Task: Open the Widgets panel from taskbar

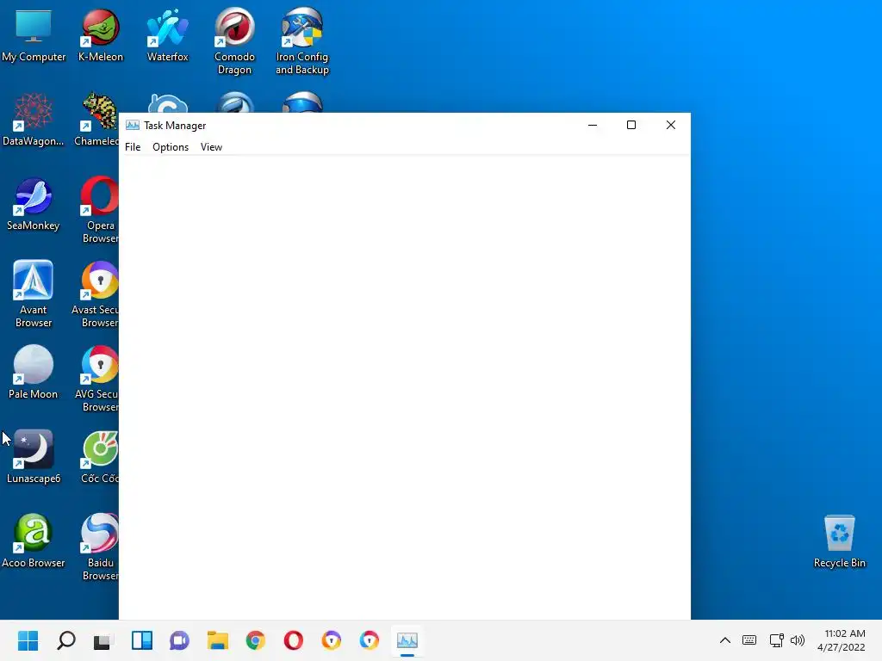Action: pyautogui.click(x=142, y=640)
